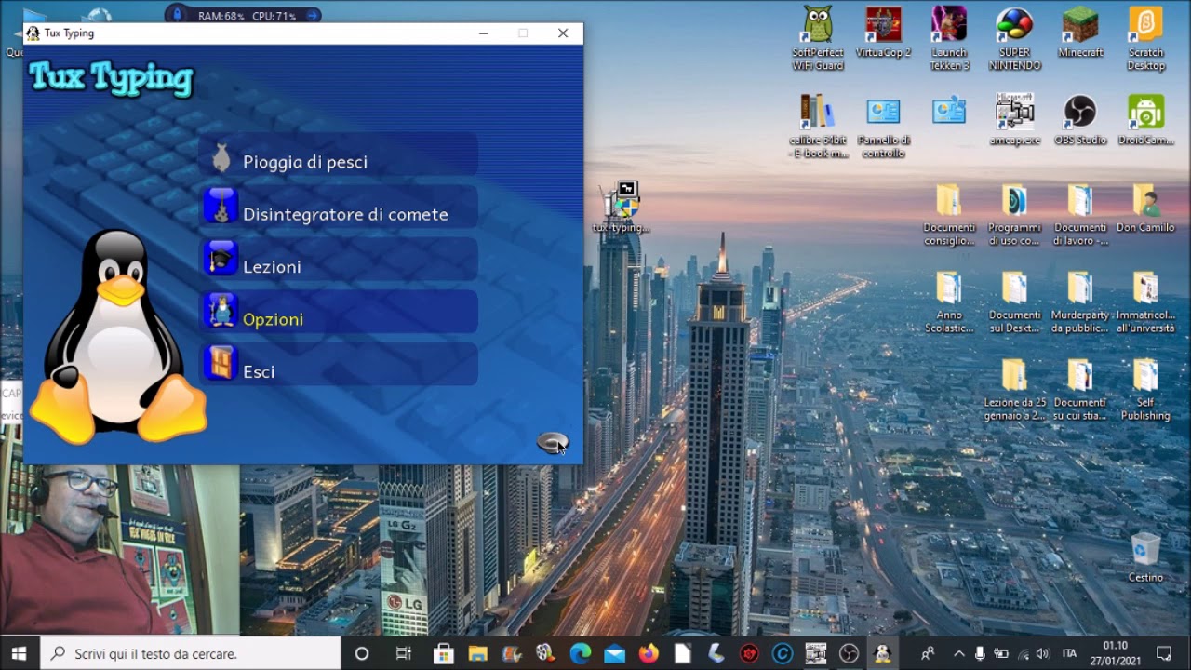Switch to OBS Studio on taskbar
Screen dimensions: 1191x670
coord(849,653)
